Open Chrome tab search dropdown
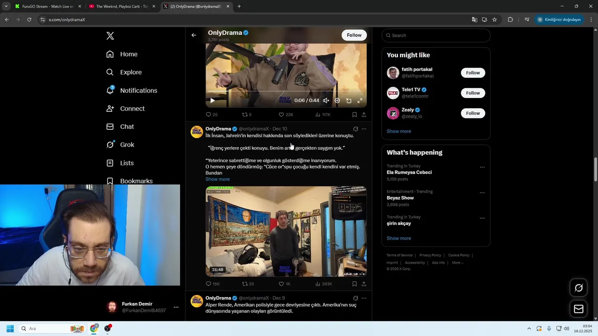Screen dimensions: 598x336 click(6, 7)
